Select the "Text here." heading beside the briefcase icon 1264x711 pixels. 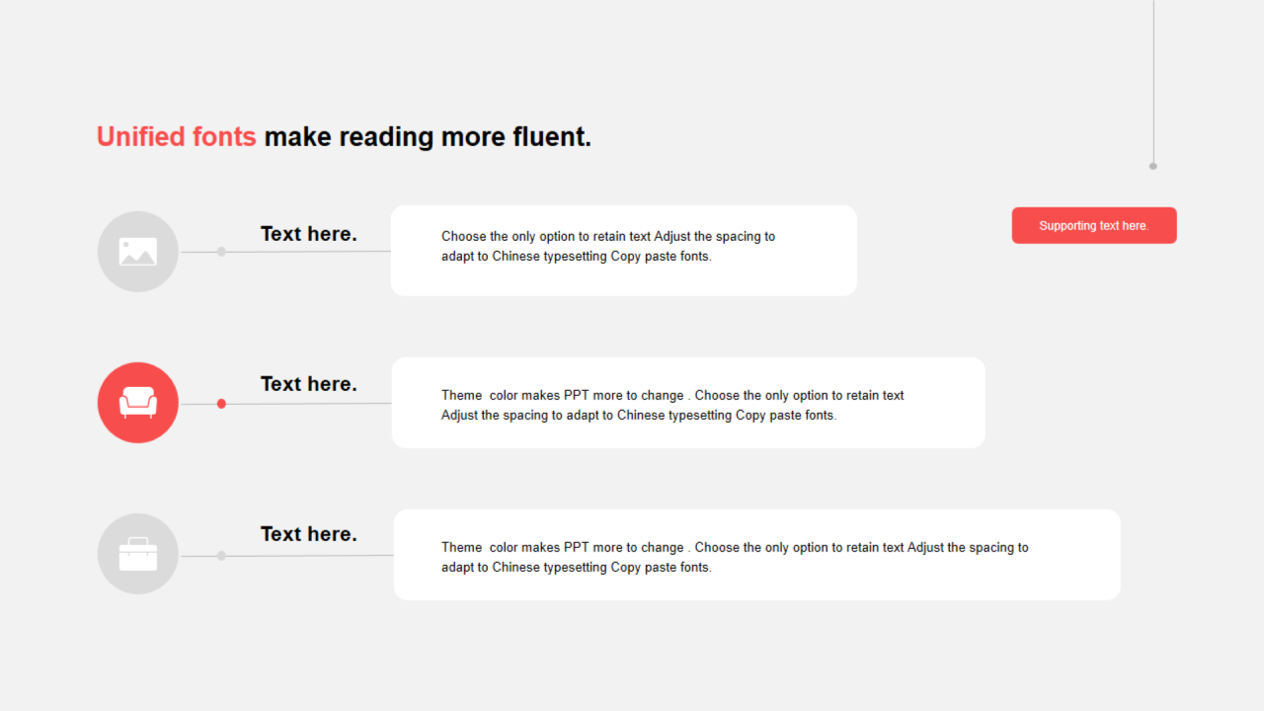pyautogui.click(x=309, y=534)
